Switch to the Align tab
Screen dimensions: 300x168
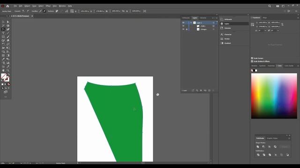[265, 18]
